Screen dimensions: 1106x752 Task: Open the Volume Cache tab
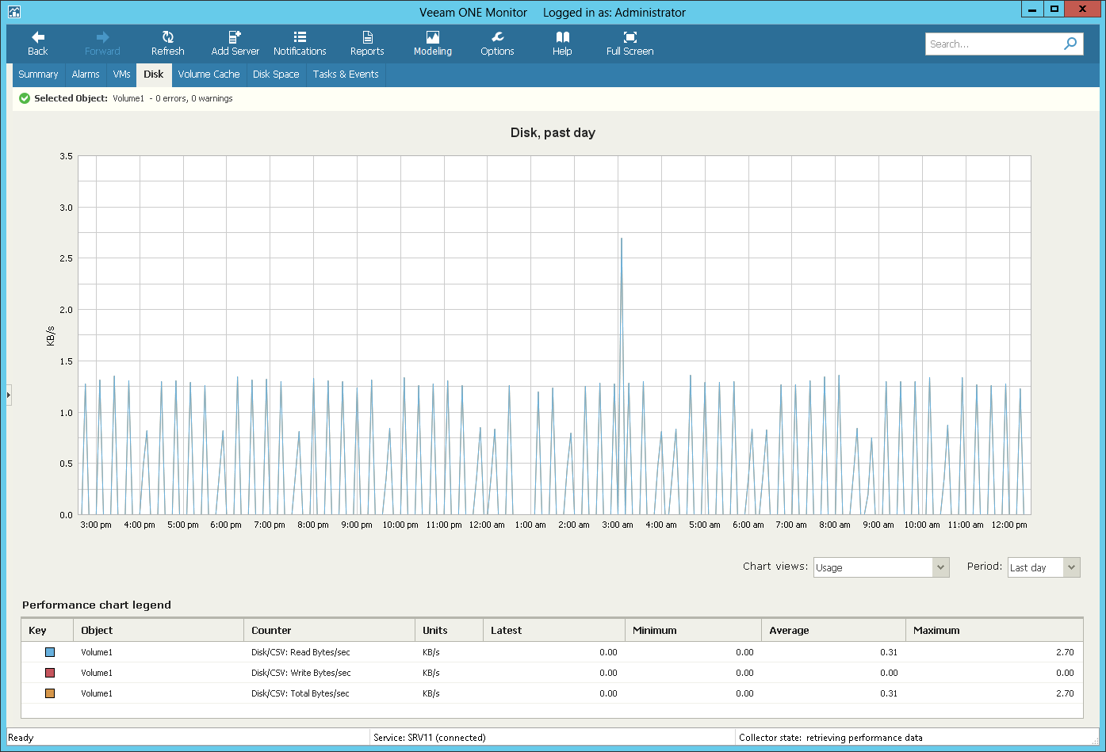tap(209, 74)
